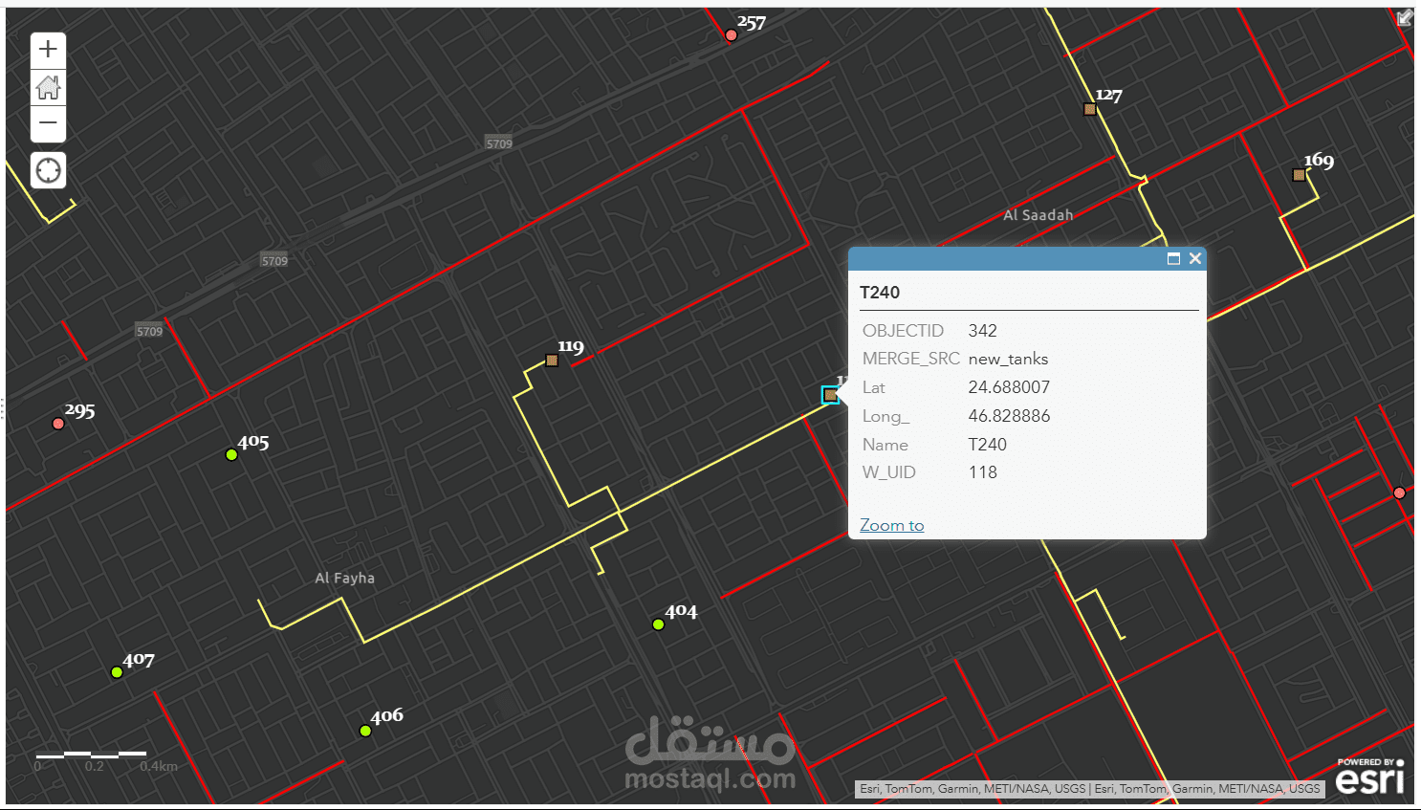Screen dimensions: 1421x810
Task: Close the T240 popup
Action: click(1194, 259)
